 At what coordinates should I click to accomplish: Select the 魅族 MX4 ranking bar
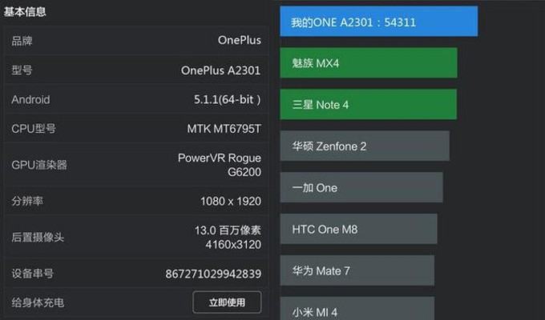(368, 63)
